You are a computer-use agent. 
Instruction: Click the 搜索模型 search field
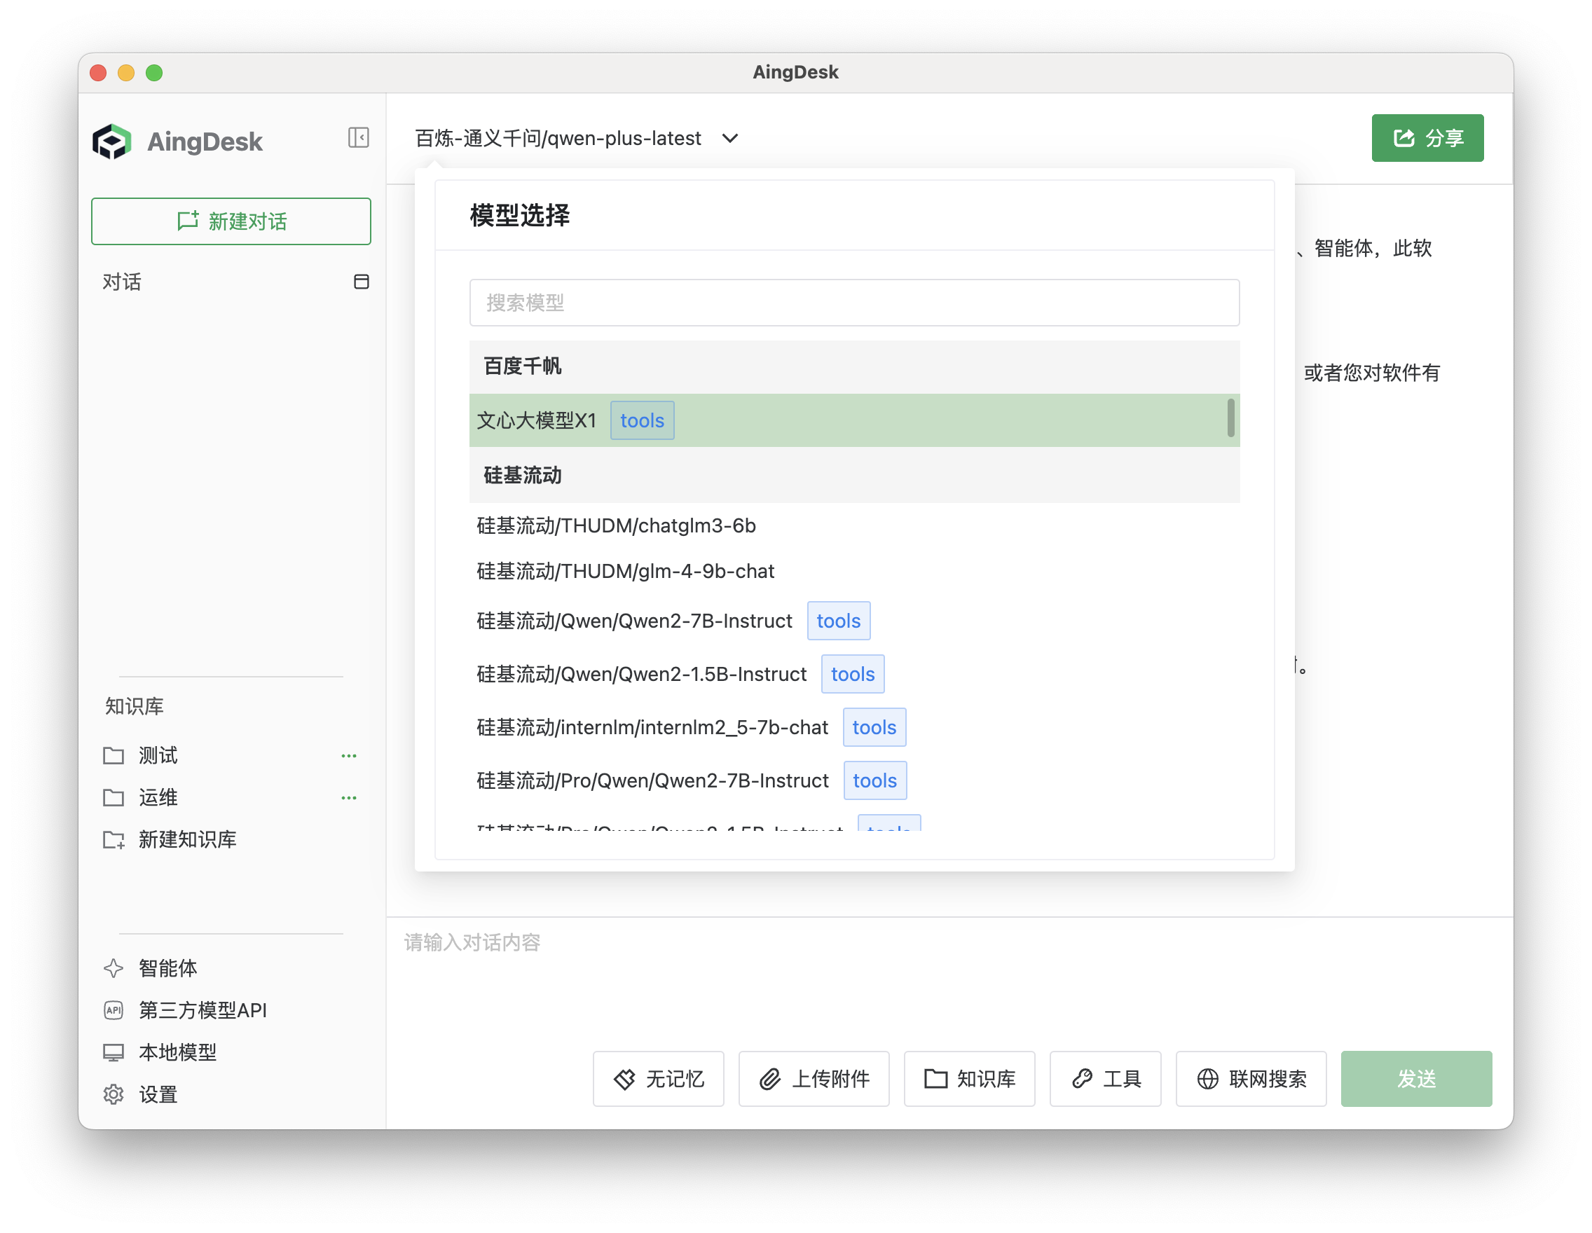pyautogui.click(x=853, y=303)
